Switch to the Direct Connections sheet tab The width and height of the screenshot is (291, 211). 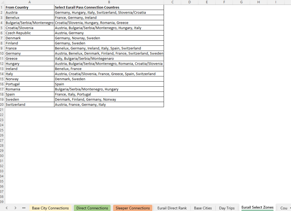pyautogui.click(x=92, y=208)
